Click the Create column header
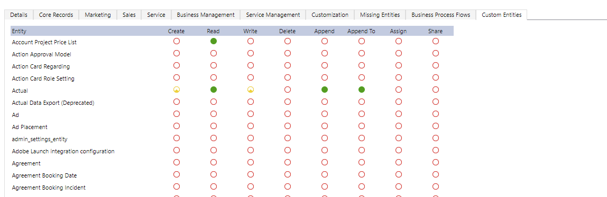The image size is (607, 197). coord(177,31)
